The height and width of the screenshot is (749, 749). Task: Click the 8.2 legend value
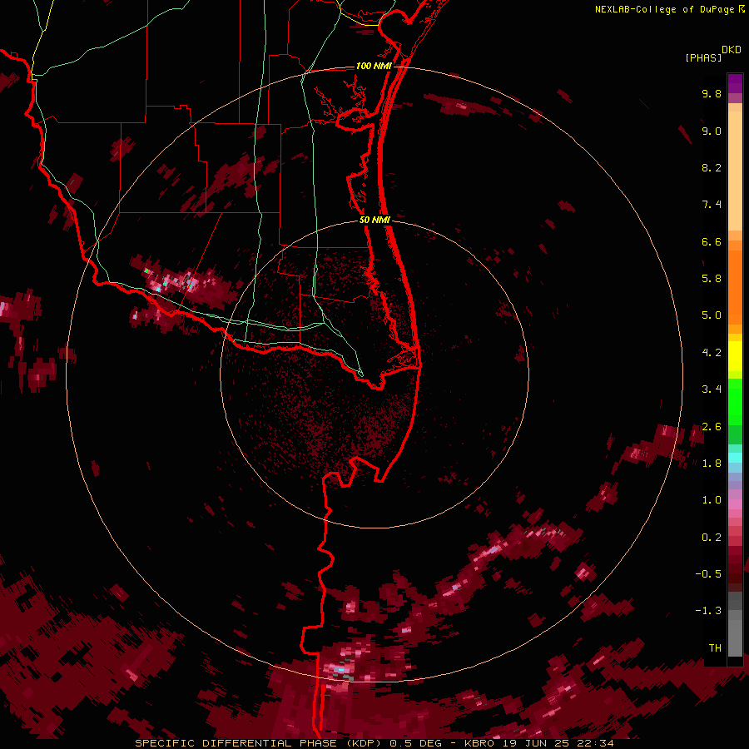pos(712,167)
